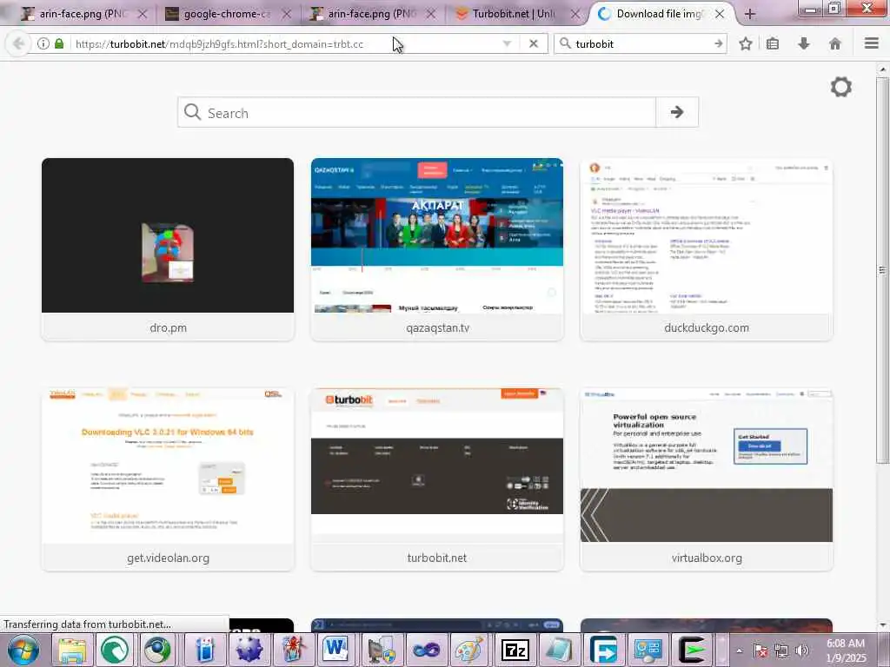Click the Action Center flag tray icon
This screenshot has height=667, width=890.
[760, 650]
